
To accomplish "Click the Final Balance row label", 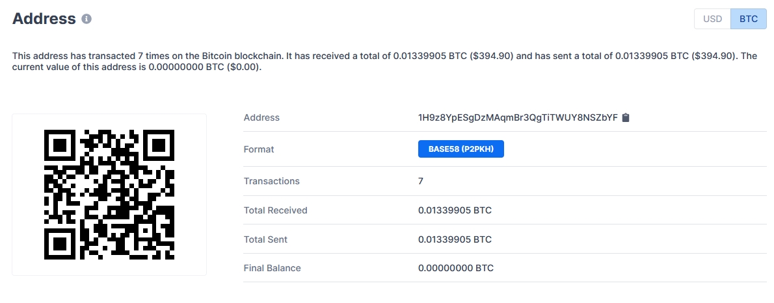I will pyautogui.click(x=272, y=268).
